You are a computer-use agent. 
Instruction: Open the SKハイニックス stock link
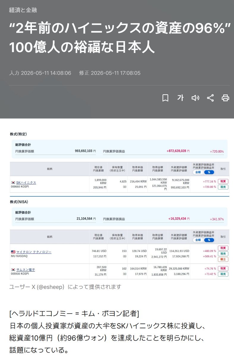(26, 182)
